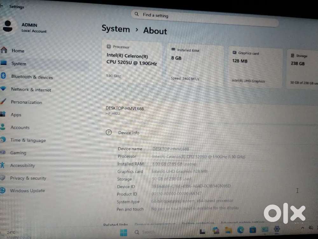Open Privacy & security settings

pyautogui.click(x=28, y=178)
